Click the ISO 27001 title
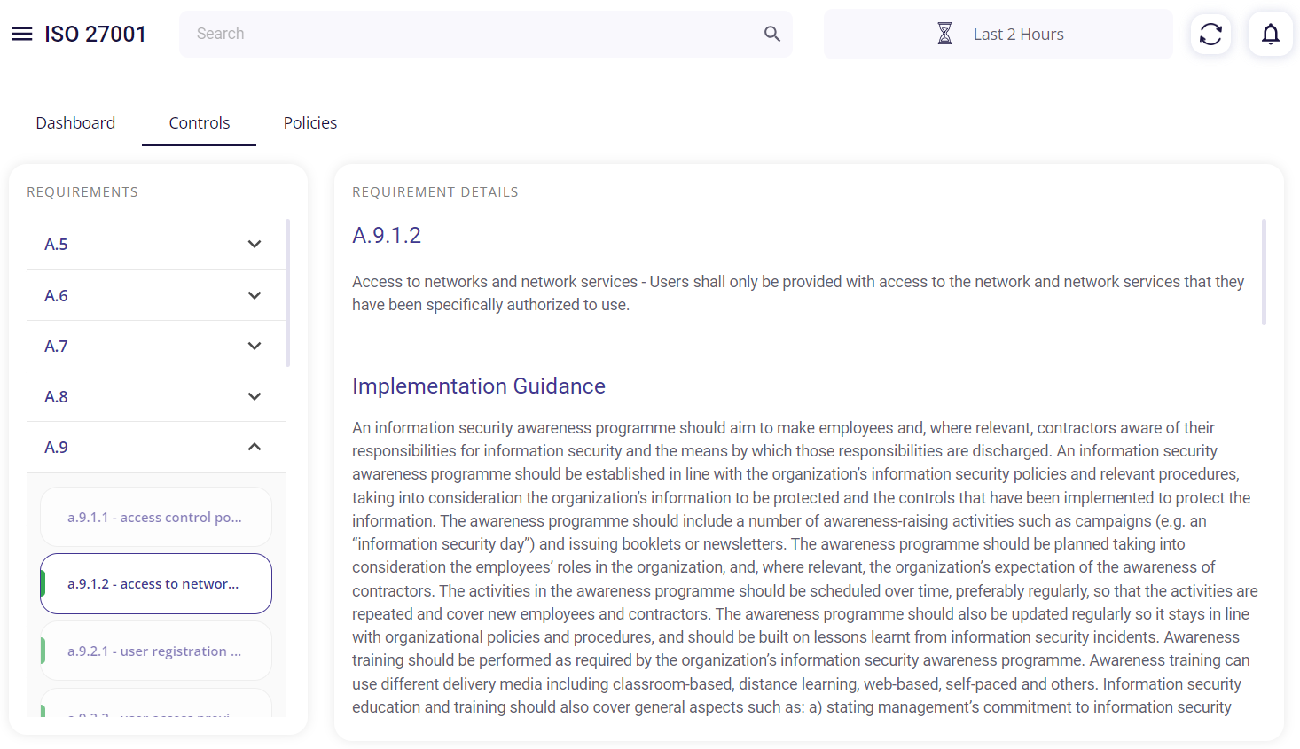The height and width of the screenshot is (749, 1300). coord(95,34)
